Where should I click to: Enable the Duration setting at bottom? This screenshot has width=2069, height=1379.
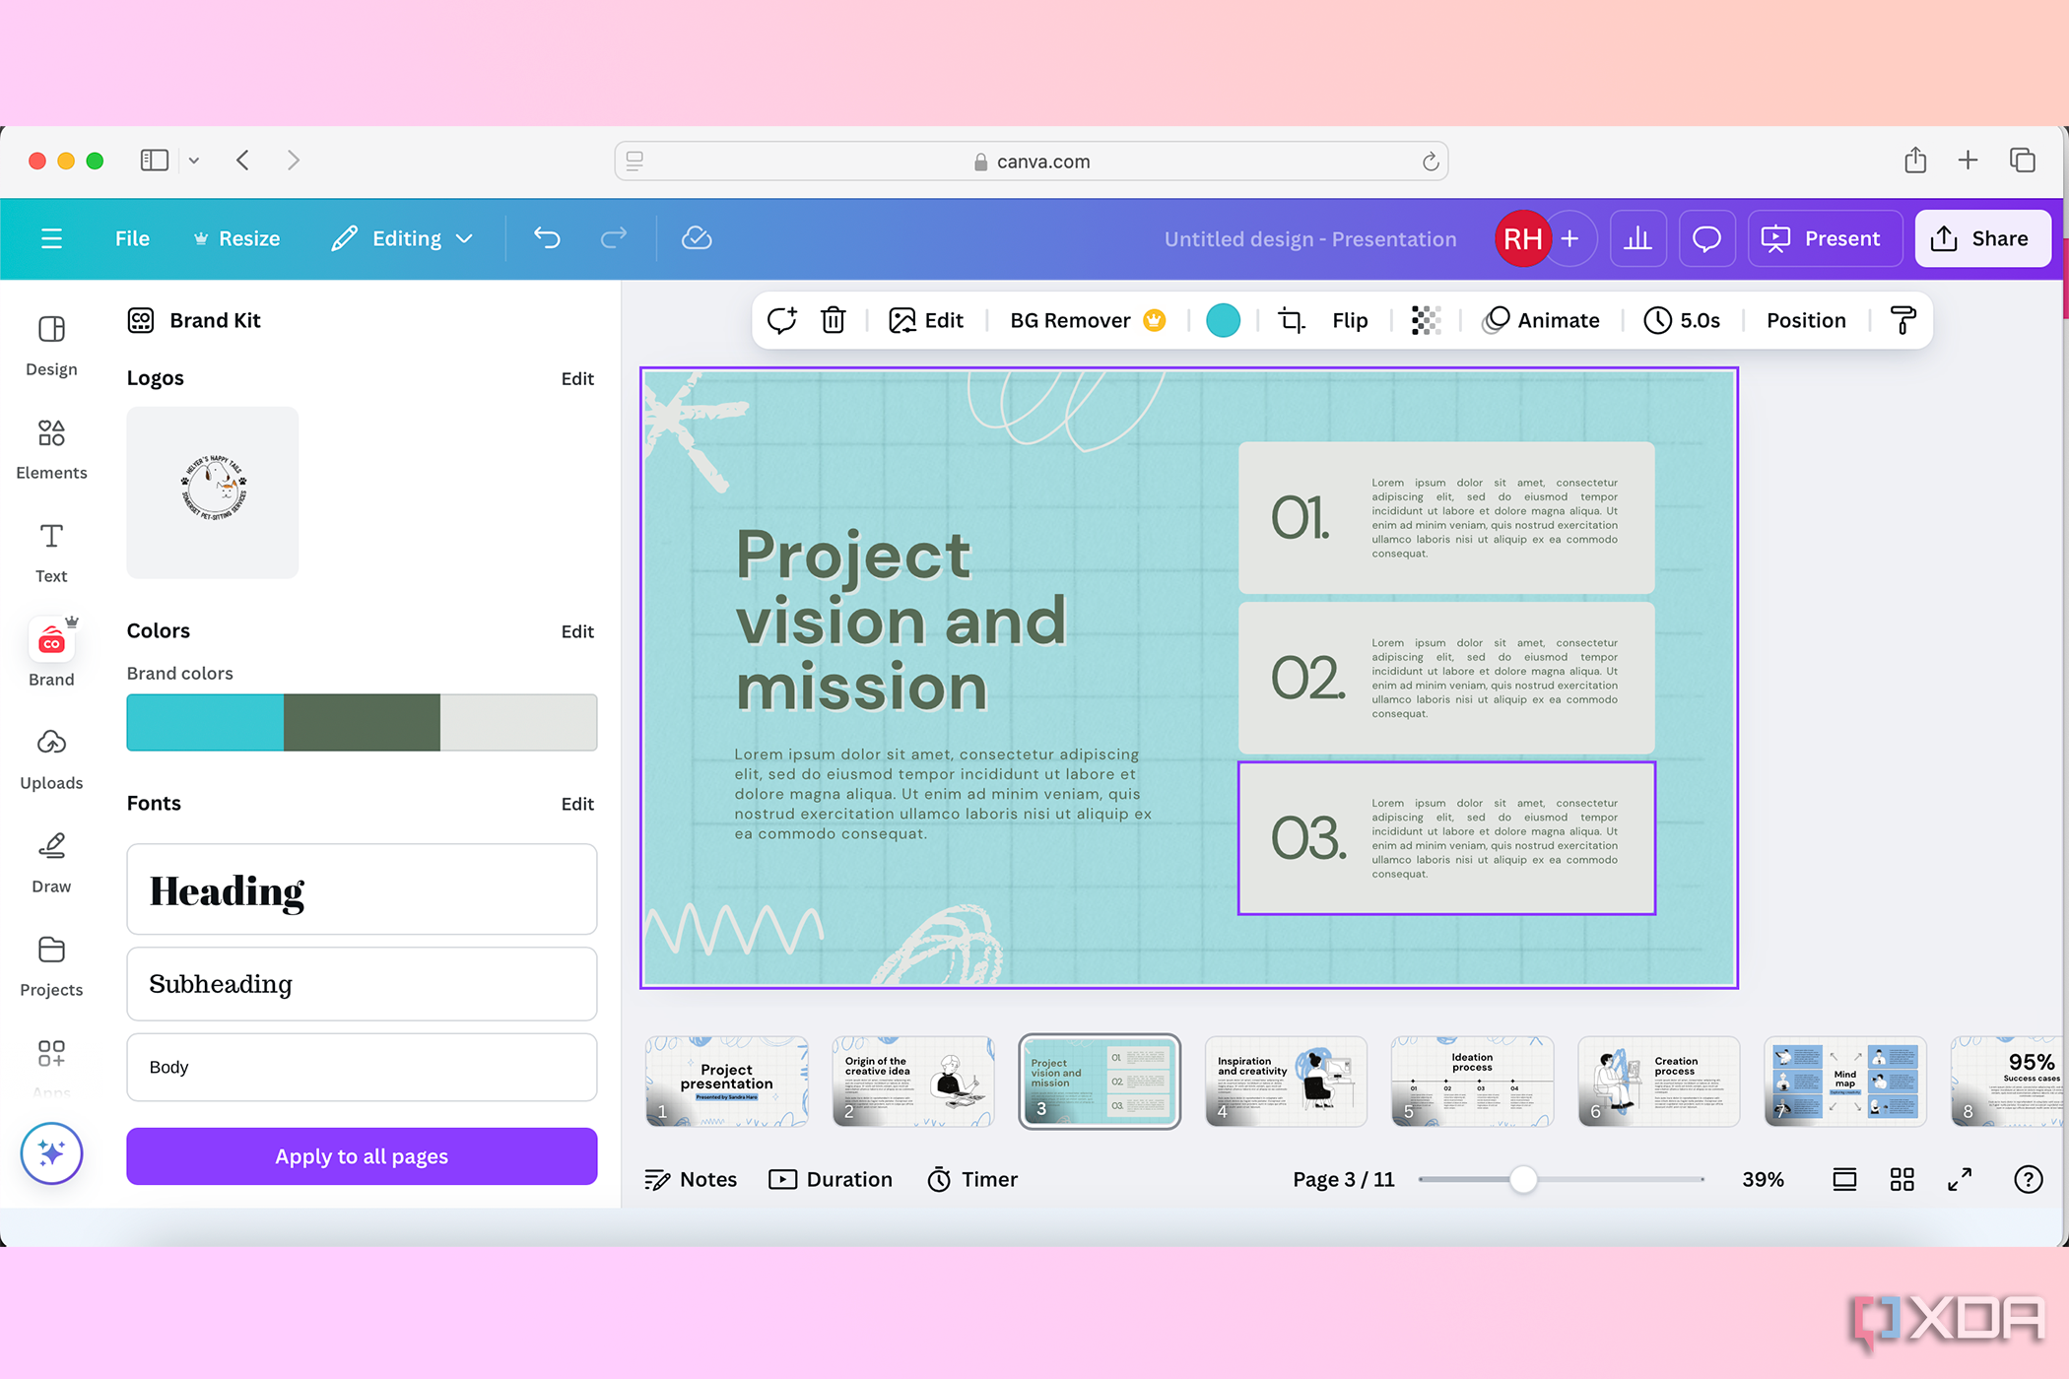832,1179
